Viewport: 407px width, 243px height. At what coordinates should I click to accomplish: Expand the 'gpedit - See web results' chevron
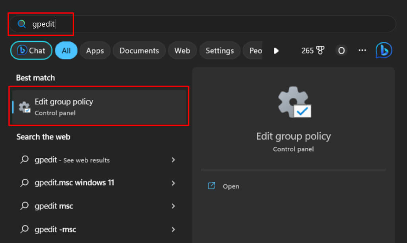click(173, 160)
